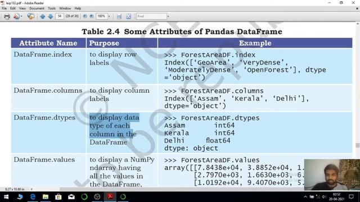The image size is (360, 202).
Task: Click the zoom percentage field showing 100%
Action: click(x=101, y=16)
